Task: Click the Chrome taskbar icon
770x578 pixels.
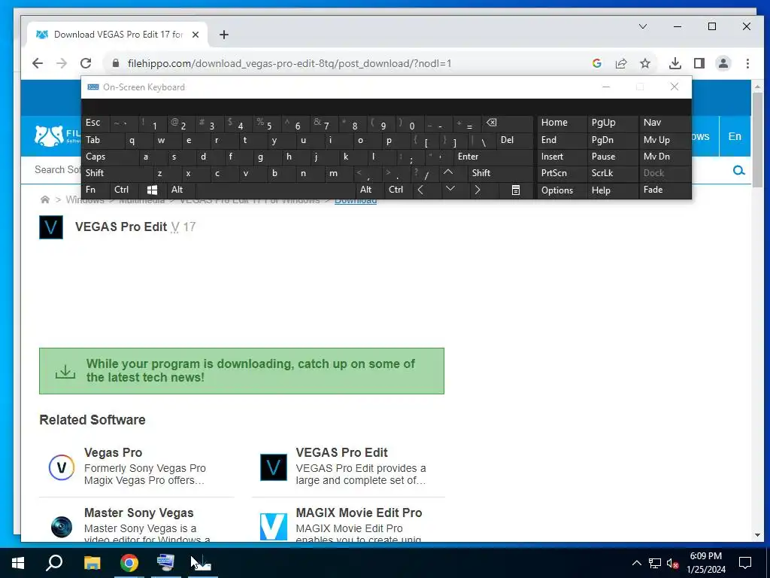Action: click(129, 563)
